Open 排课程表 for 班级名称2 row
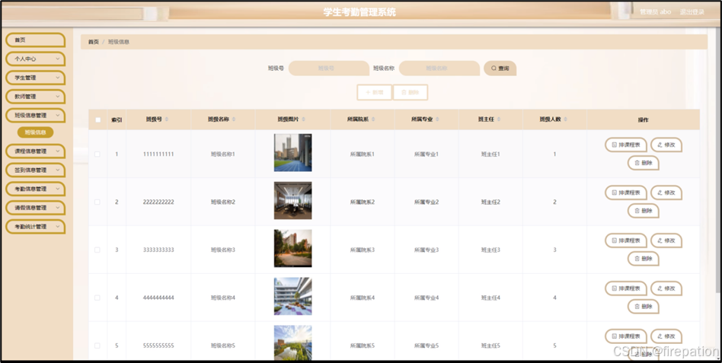The image size is (722, 363). point(626,193)
